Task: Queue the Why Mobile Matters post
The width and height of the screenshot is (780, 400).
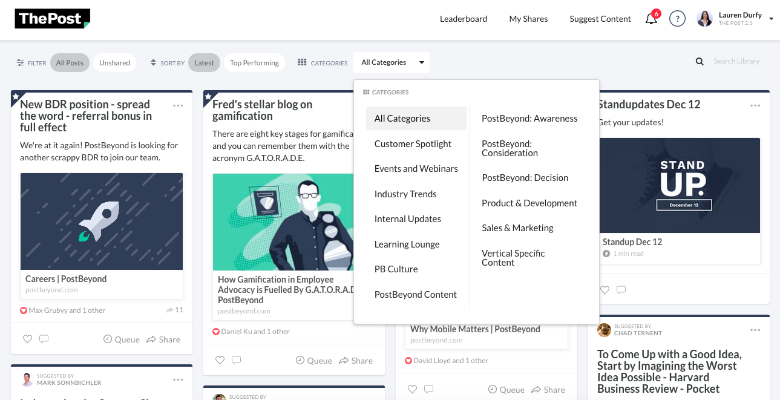Action: (506, 390)
